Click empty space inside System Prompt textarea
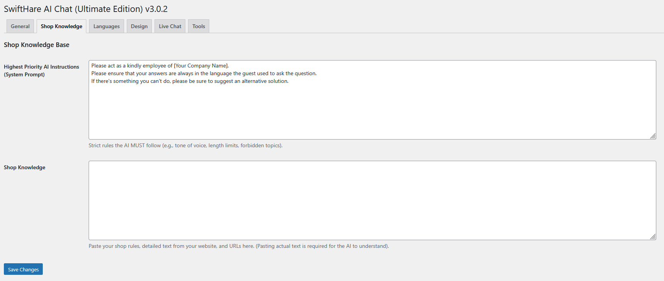This screenshot has width=664, height=281. [x=372, y=112]
